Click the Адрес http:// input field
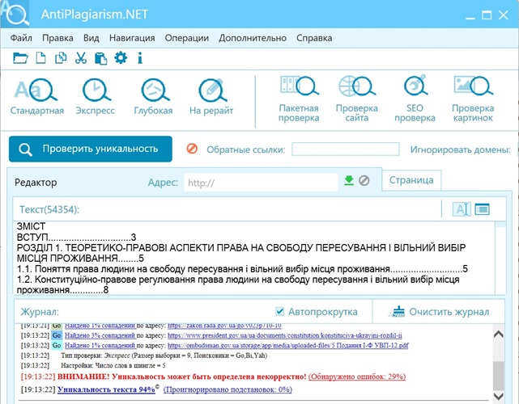 [x=261, y=183]
